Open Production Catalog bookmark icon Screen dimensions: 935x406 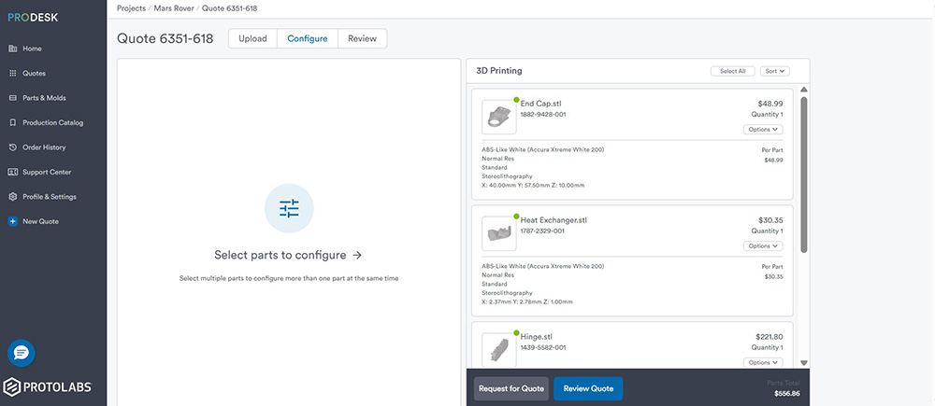[12, 122]
